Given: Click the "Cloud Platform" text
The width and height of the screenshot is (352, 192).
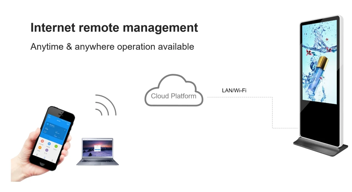Looking at the screenshot, I should point(173,96).
